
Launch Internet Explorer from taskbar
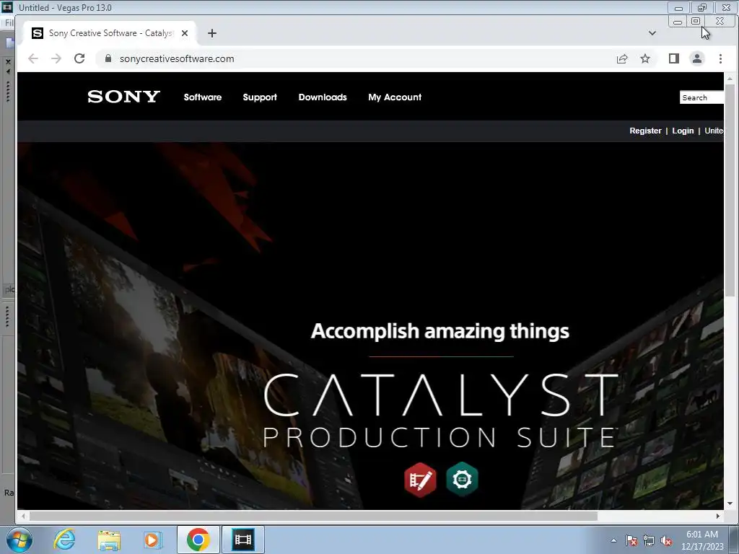pos(64,540)
